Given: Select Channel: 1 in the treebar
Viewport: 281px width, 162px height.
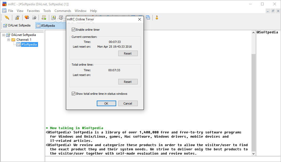Looking at the screenshot, I should tap(24, 40).
